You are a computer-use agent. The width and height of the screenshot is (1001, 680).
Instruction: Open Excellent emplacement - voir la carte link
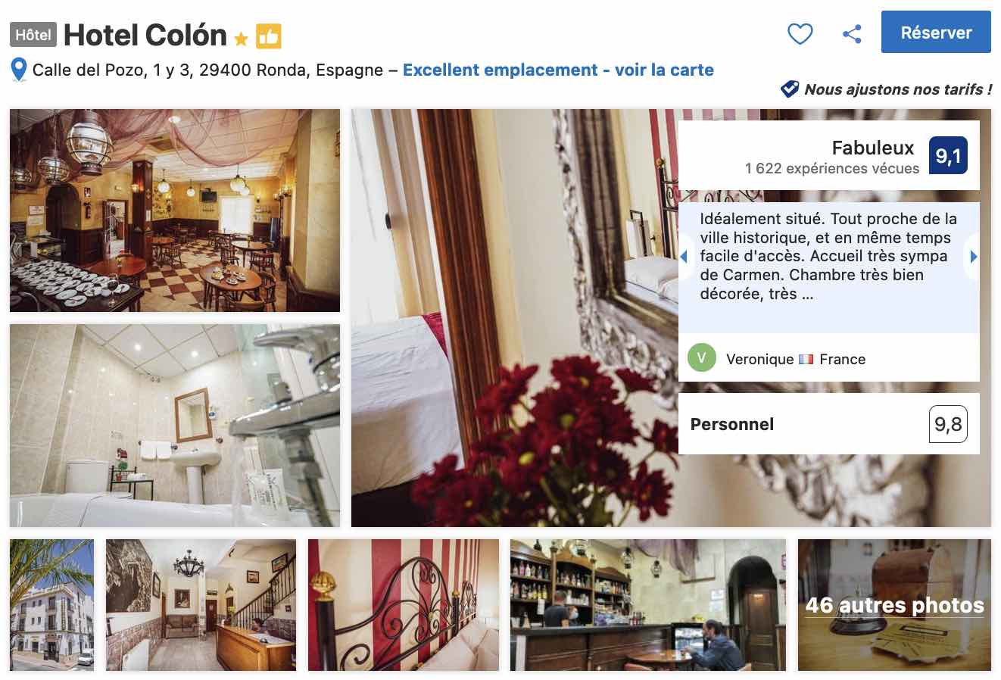pos(558,70)
